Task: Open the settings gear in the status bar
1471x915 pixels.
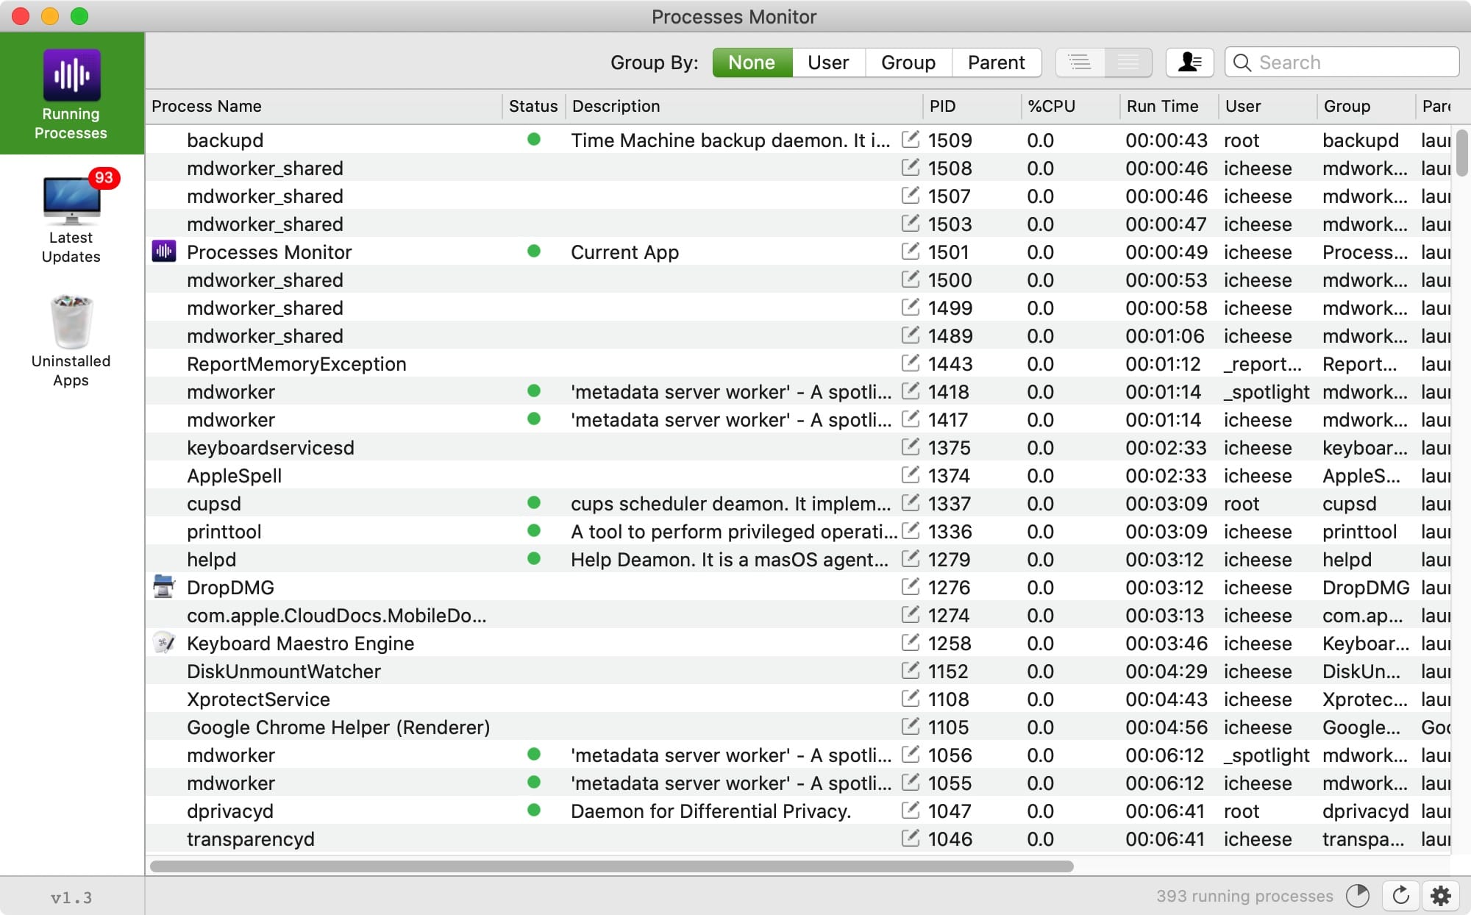Action: click(1440, 895)
